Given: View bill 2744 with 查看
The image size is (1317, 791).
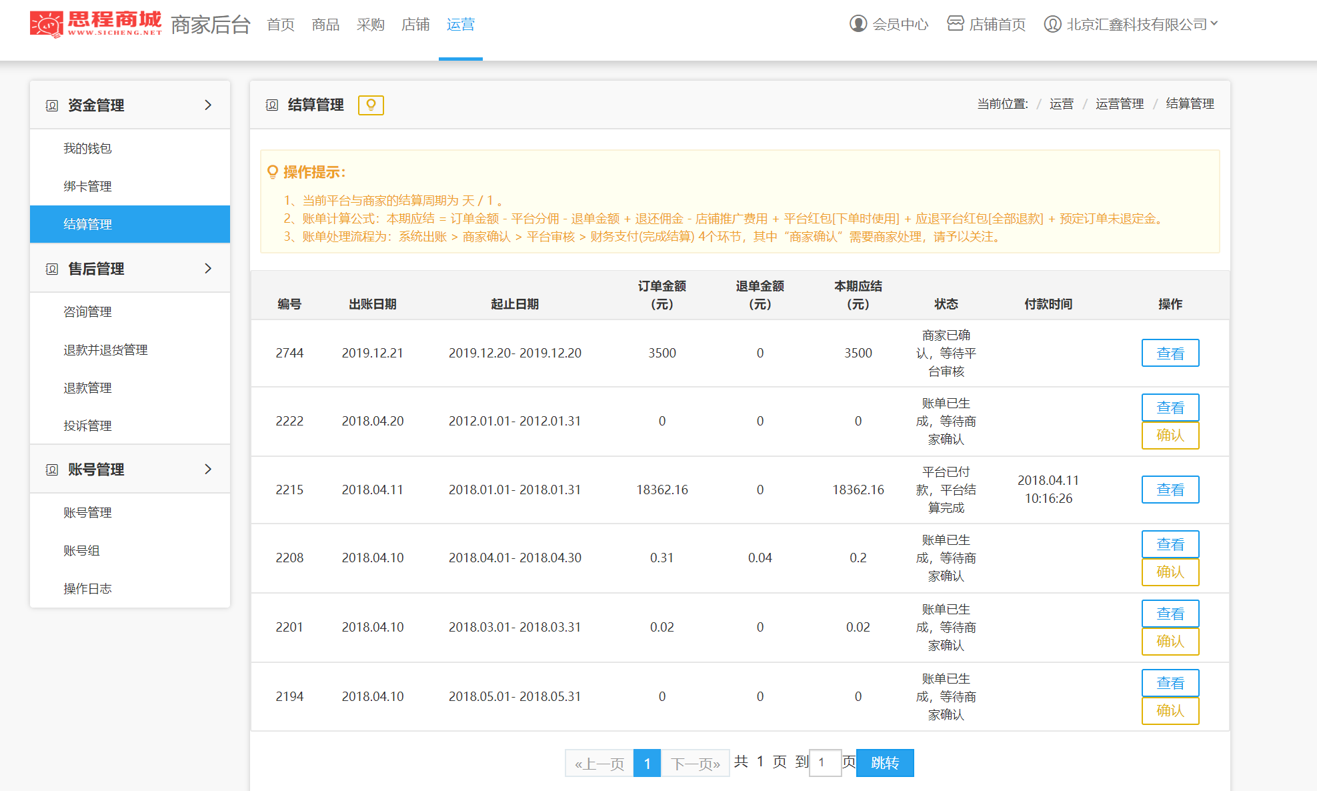Looking at the screenshot, I should pos(1170,353).
